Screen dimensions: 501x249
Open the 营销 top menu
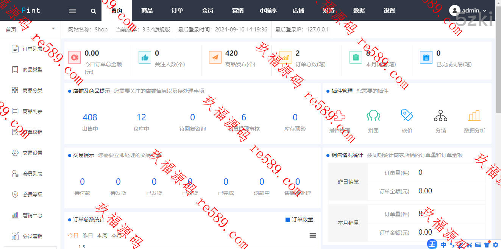pyautogui.click(x=238, y=11)
